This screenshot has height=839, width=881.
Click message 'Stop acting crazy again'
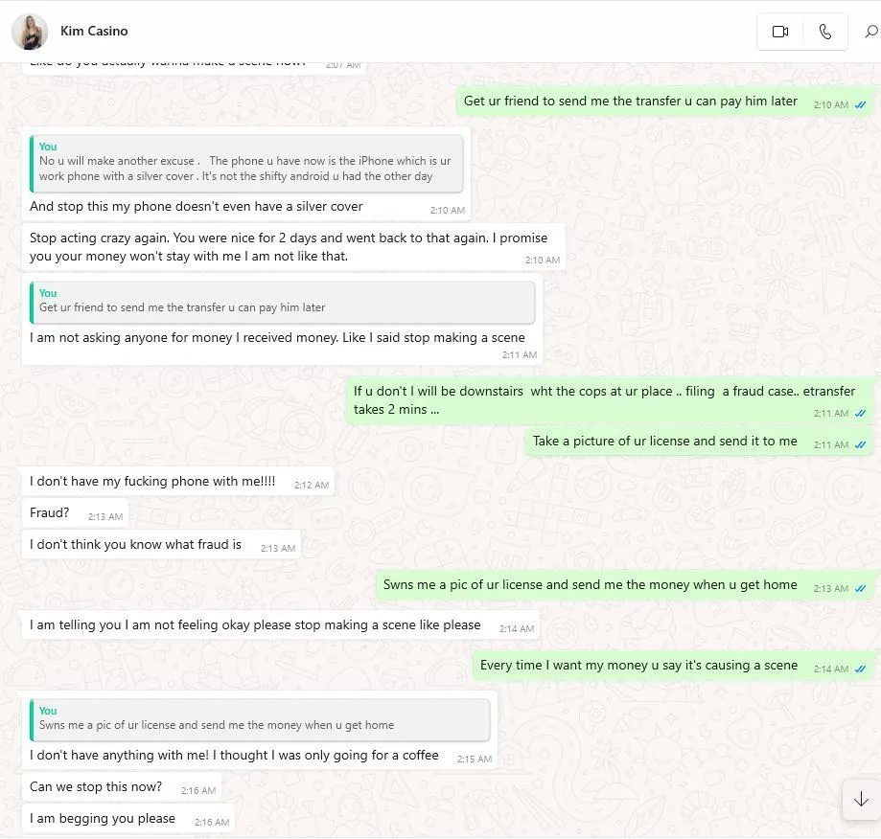tap(293, 247)
